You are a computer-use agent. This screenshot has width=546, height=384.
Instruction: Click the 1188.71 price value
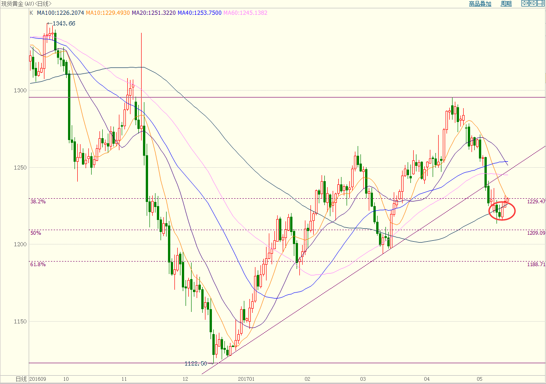tap(536, 265)
